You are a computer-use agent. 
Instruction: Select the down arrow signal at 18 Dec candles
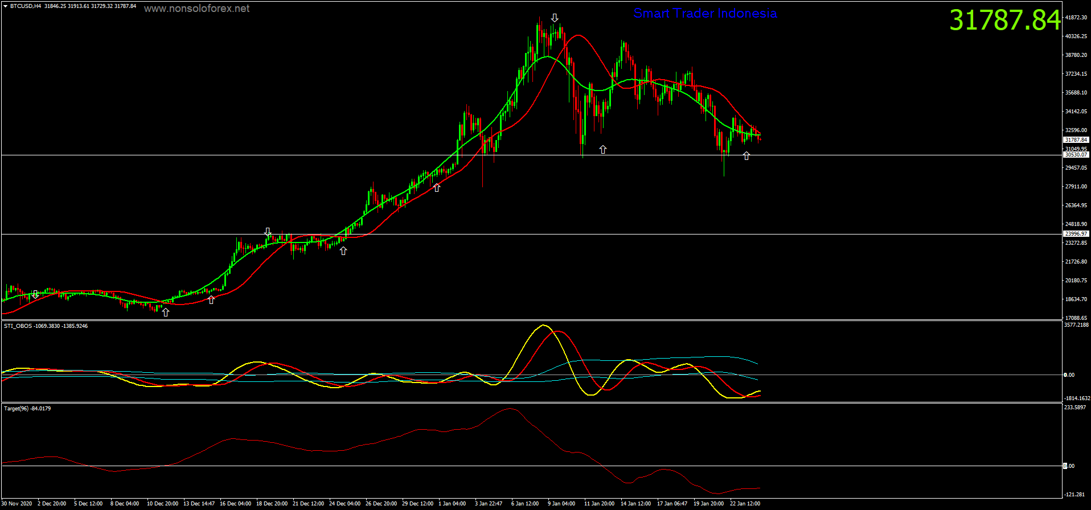pos(268,232)
